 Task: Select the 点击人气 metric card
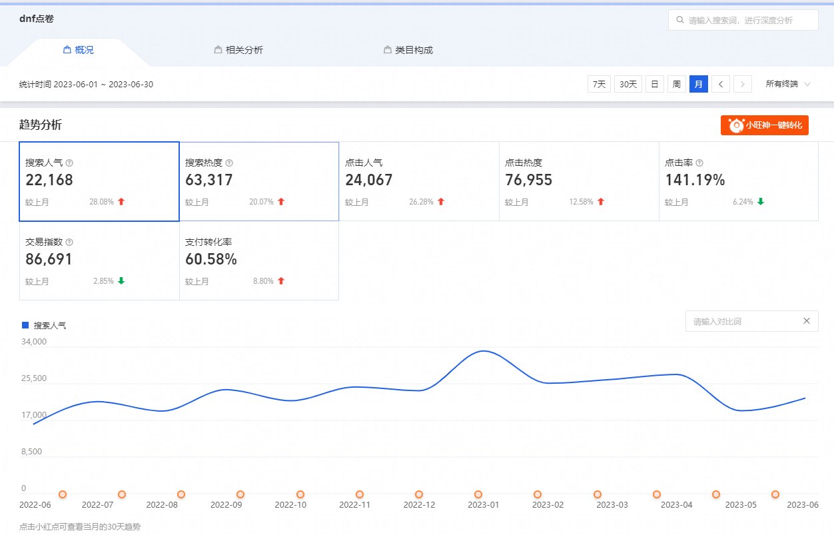point(419,181)
